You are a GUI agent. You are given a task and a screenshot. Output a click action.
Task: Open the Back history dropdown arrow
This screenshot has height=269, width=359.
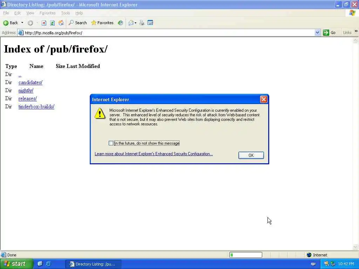coord(22,23)
